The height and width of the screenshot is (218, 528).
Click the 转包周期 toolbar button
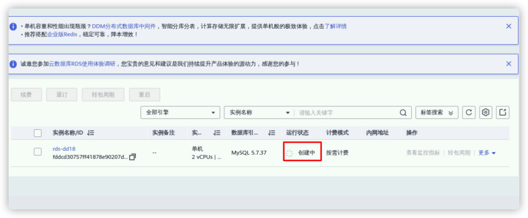pos(103,94)
